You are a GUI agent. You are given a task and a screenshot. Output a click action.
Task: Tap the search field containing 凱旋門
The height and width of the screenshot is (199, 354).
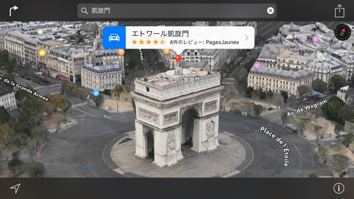(177, 11)
